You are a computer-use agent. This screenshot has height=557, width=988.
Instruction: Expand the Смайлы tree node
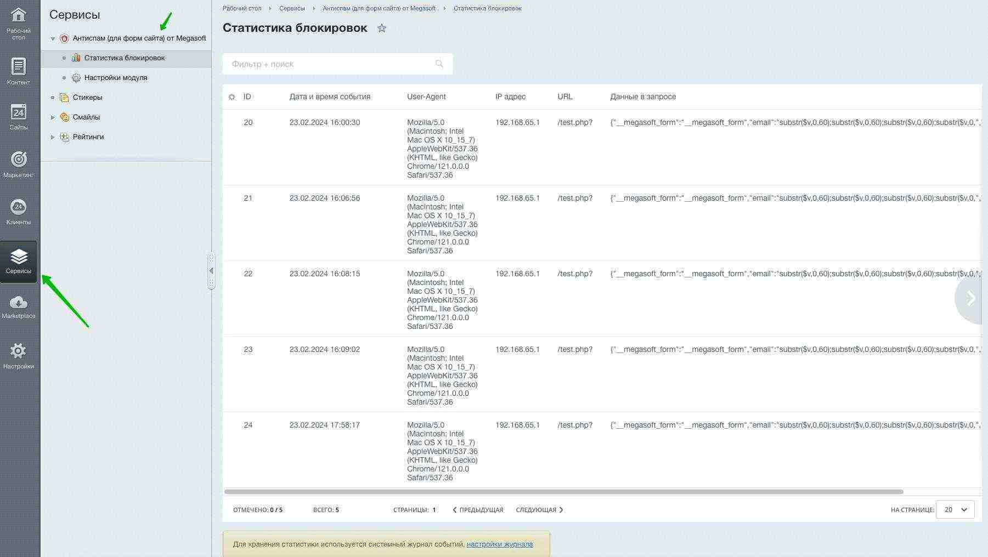coord(53,117)
